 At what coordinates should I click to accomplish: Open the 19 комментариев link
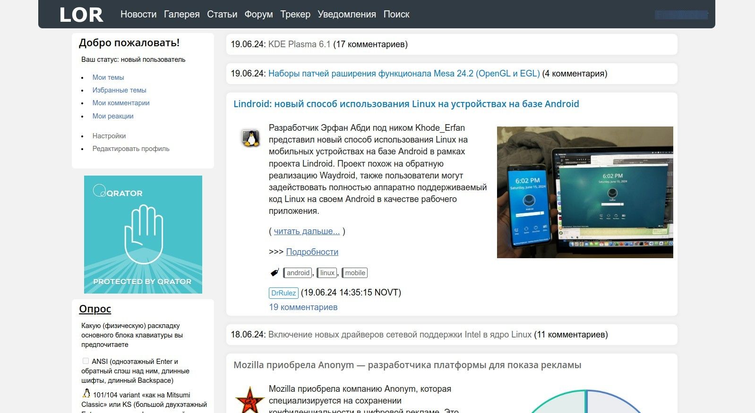point(303,307)
